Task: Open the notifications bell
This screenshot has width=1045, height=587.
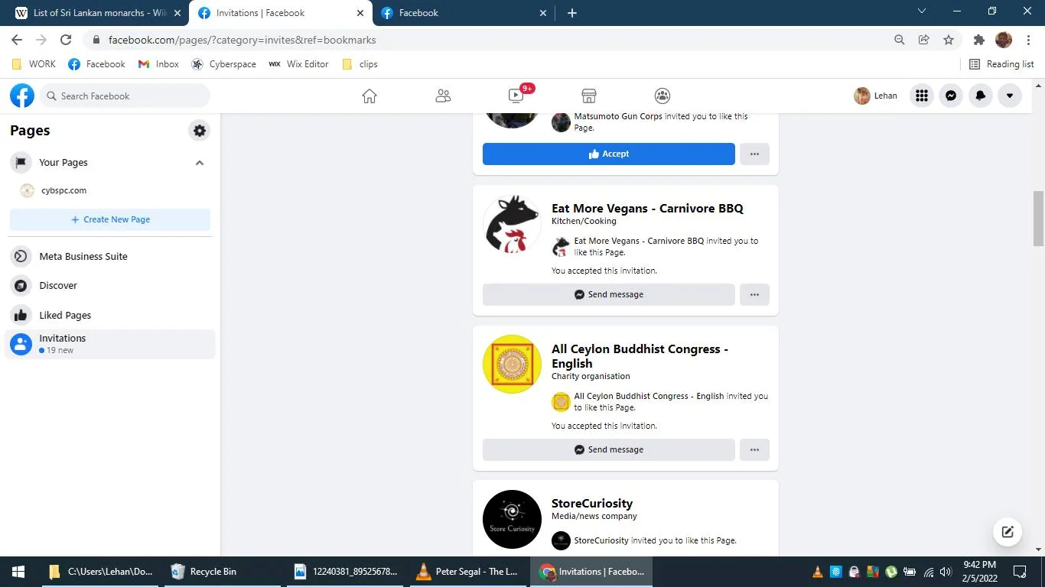Action: [x=981, y=96]
